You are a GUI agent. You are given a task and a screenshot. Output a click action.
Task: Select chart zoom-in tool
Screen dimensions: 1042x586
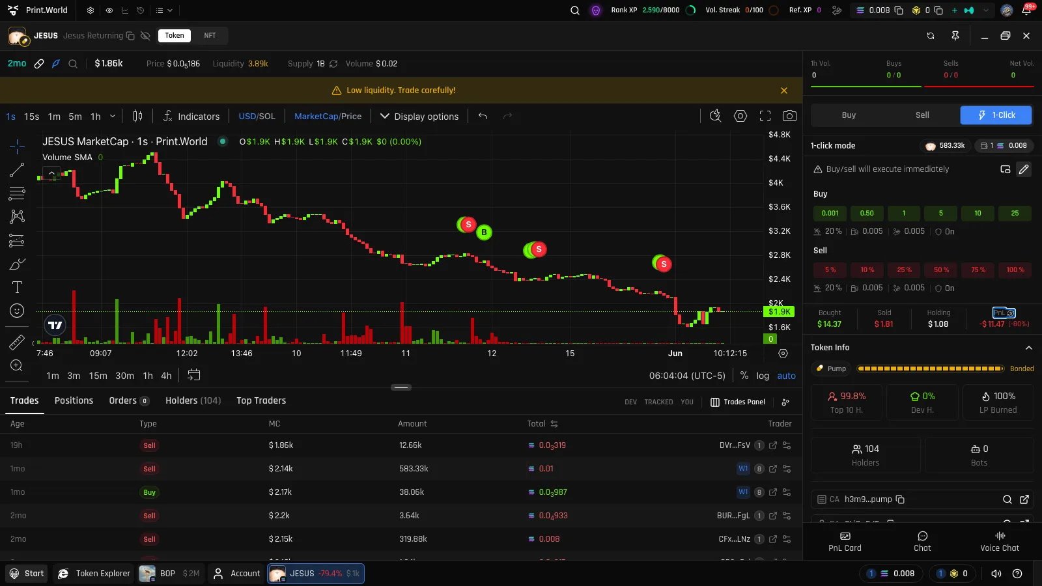pos(17,365)
